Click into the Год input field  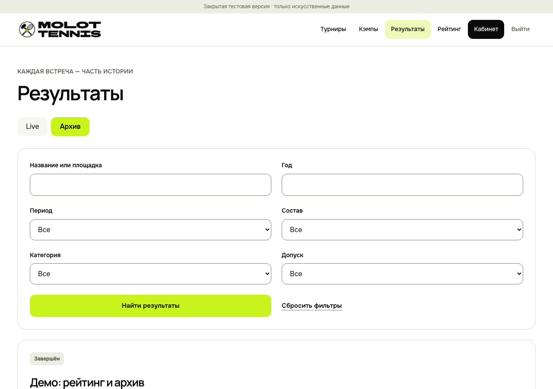point(402,185)
